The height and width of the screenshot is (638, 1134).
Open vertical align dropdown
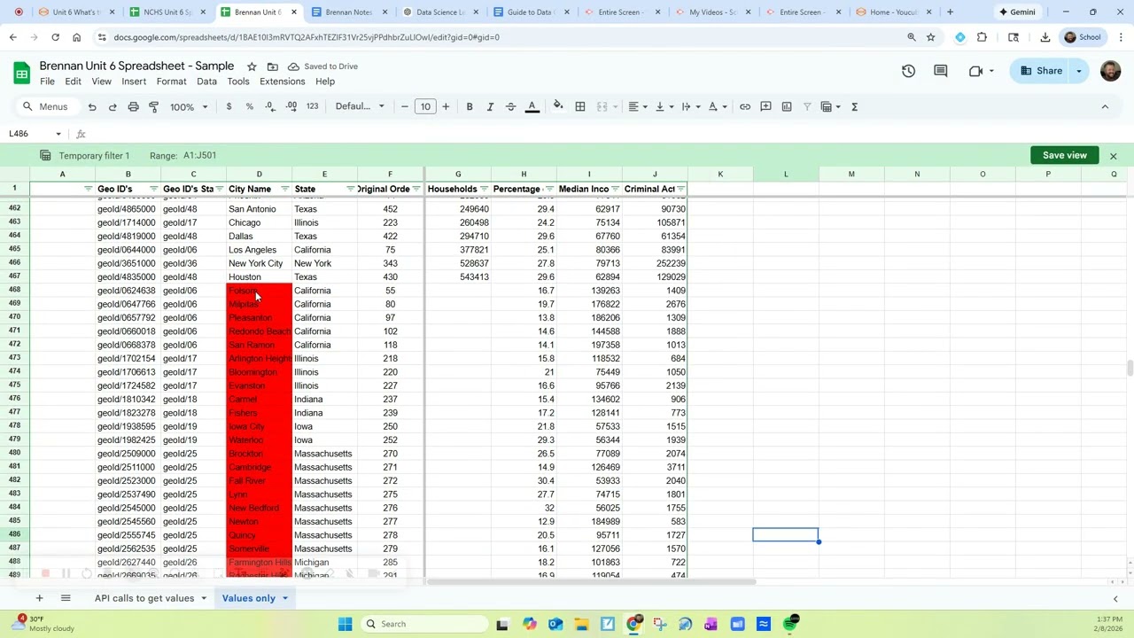664,106
